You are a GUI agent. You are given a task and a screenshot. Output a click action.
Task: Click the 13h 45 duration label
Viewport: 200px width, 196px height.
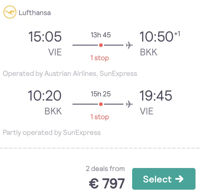(101, 35)
